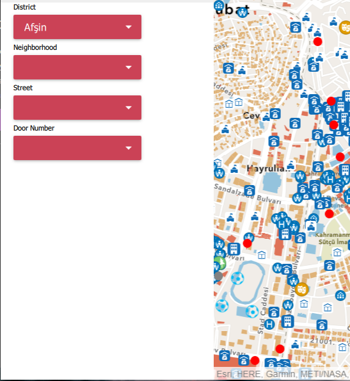Select the museum outline icon inside Kahramanmaraş park
This screenshot has height=381, width=350.
tap(337, 252)
